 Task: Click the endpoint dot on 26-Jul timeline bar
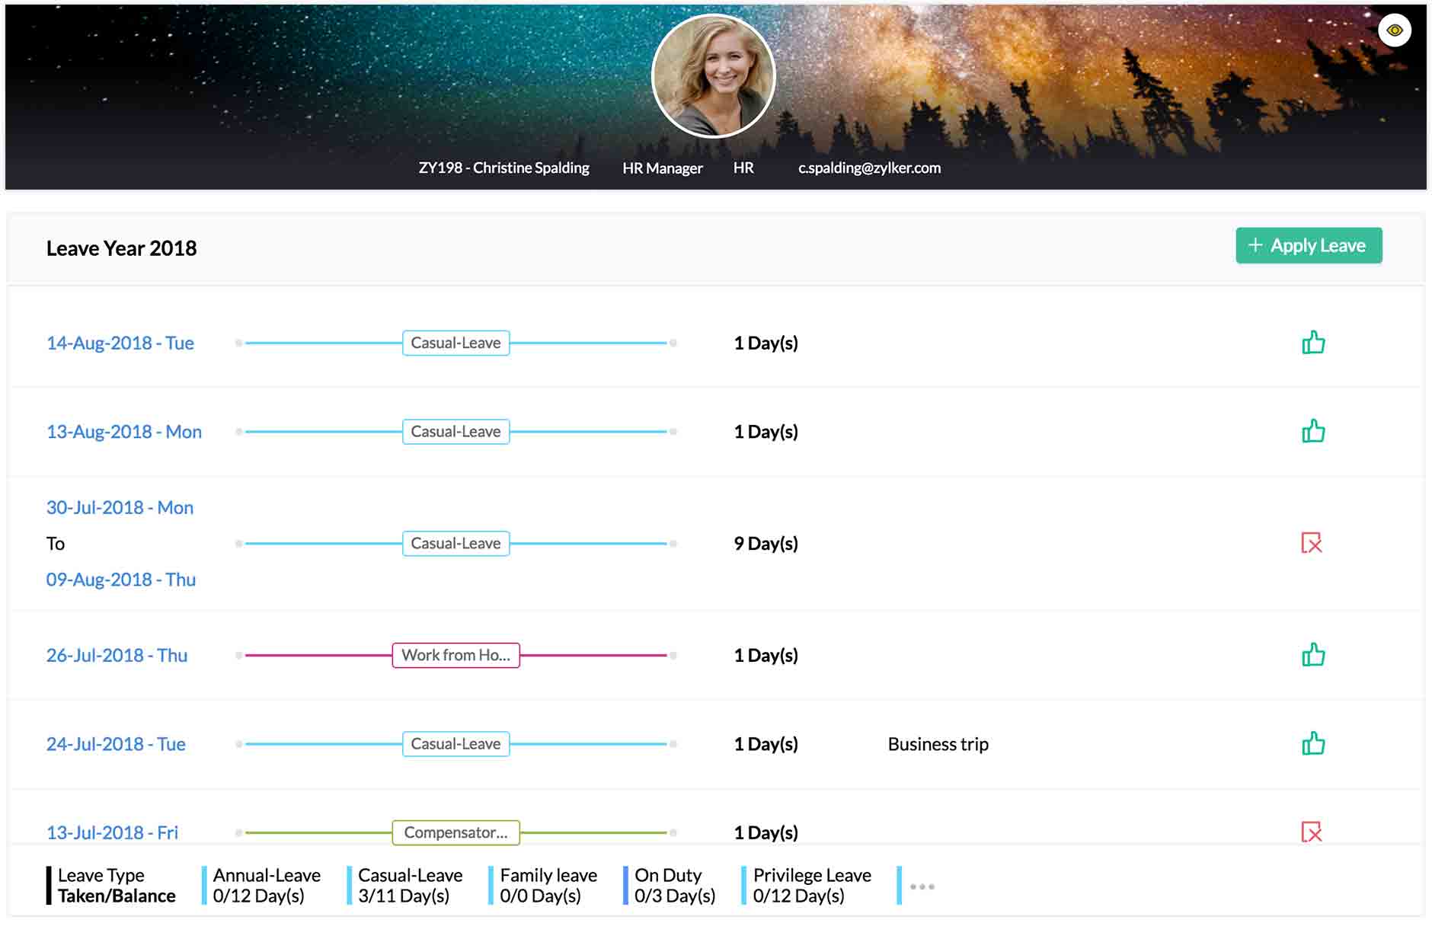[672, 654]
